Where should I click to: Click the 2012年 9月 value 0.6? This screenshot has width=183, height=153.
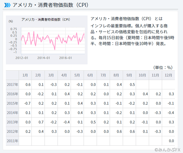pos(132,132)
